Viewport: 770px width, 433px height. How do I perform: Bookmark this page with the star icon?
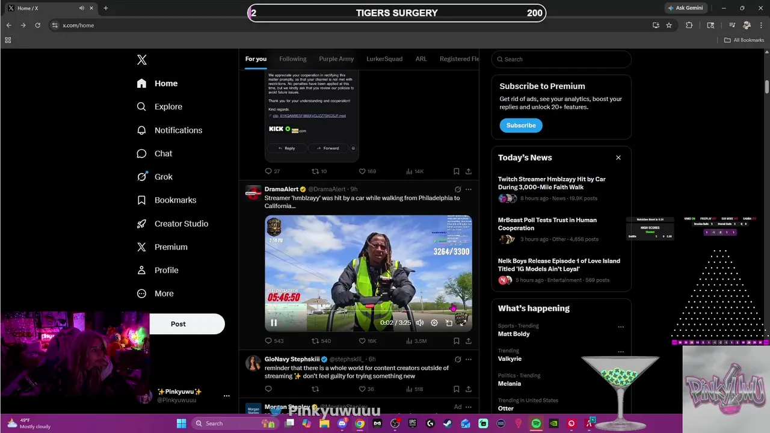[669, 25]
